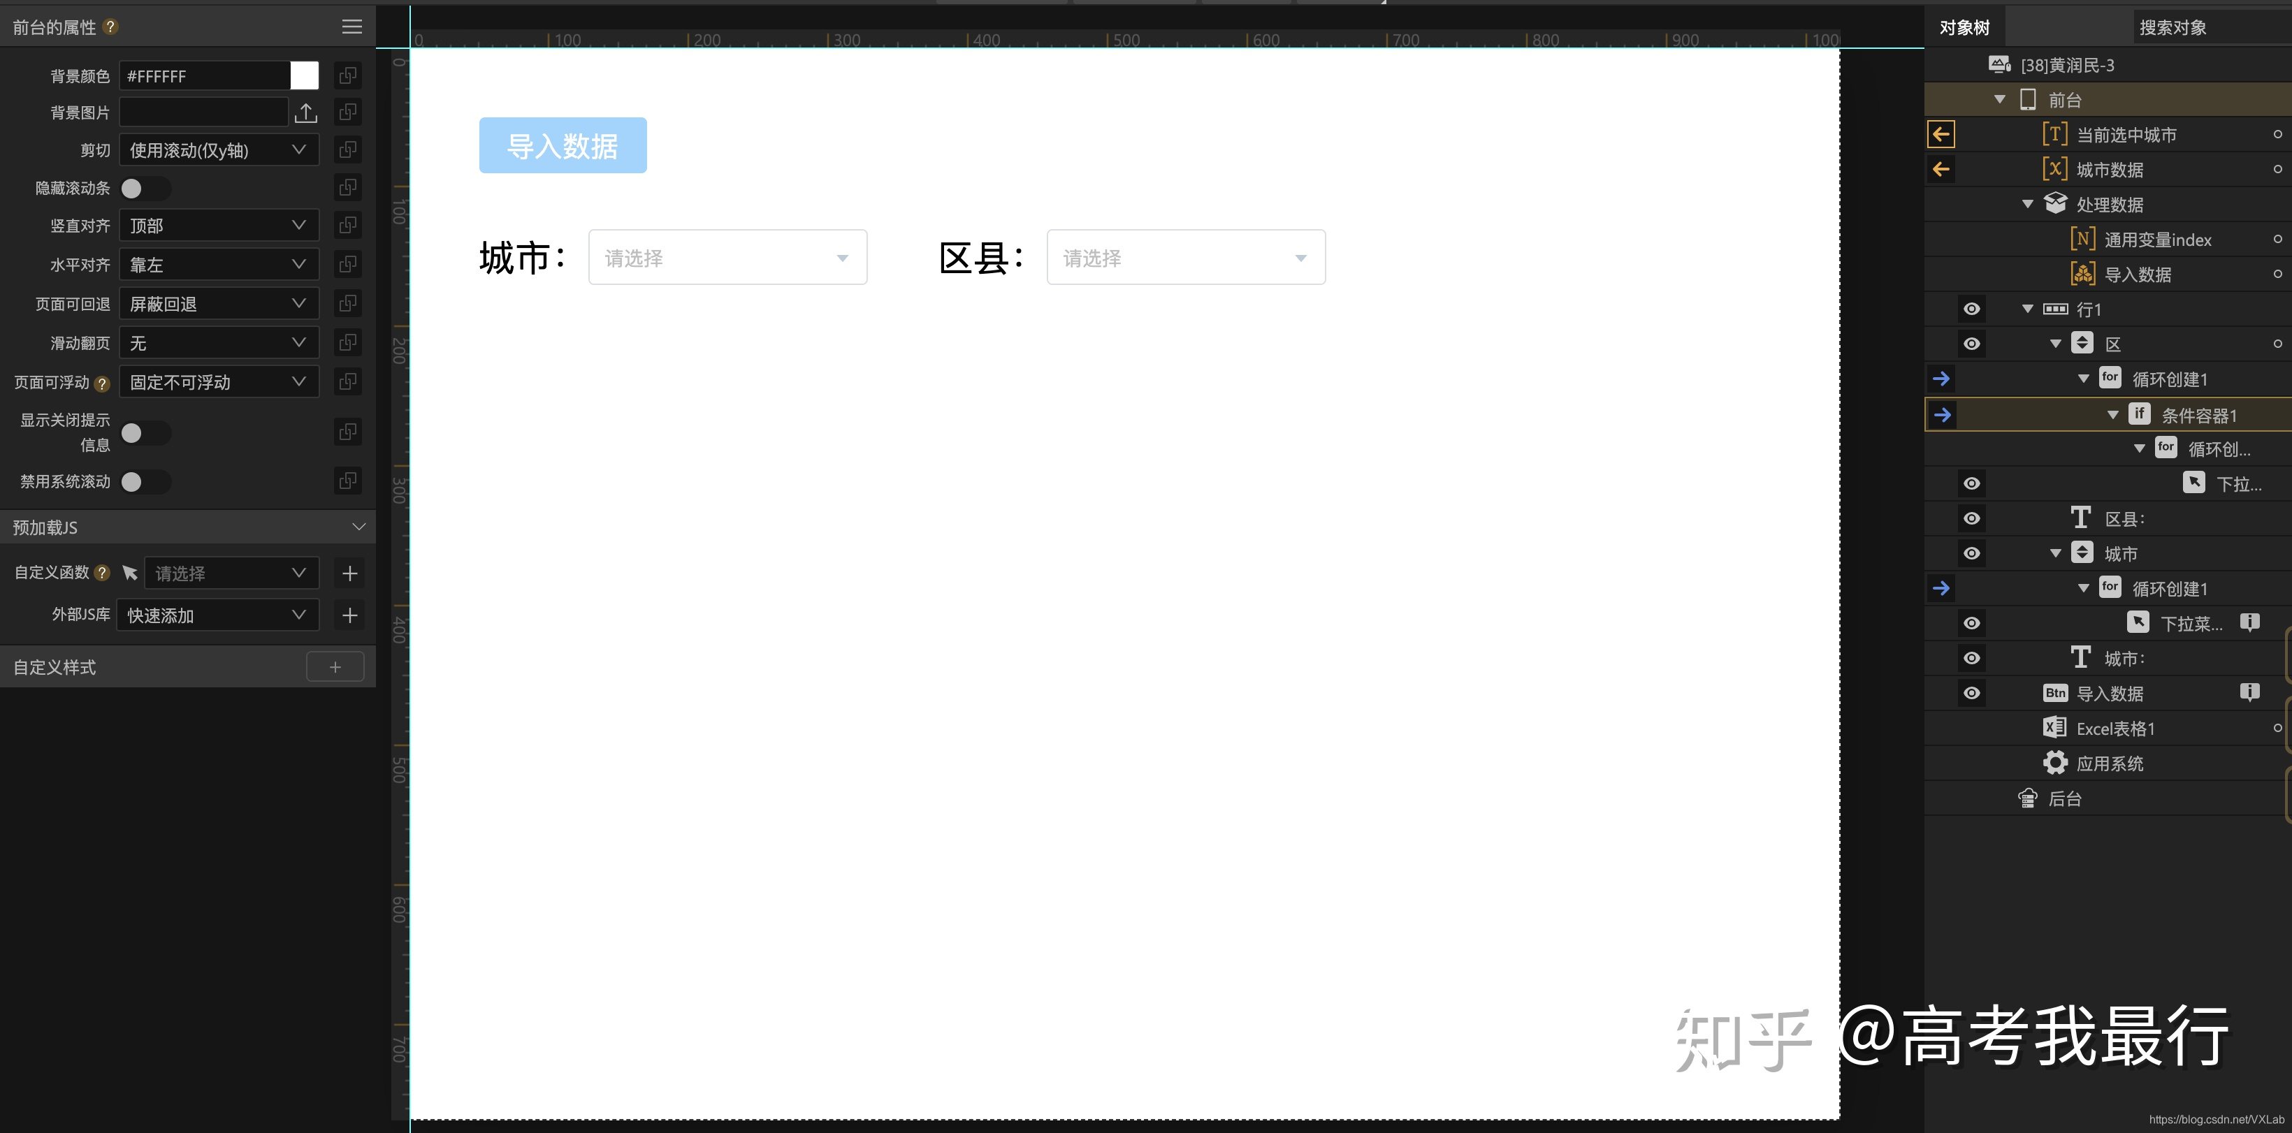Image resolution: width=2292 pixels, height=1133 pixels.
Task: Click the Excel icon of Excel表格1
Action: pyautogui.click(x=2054, y=727)
